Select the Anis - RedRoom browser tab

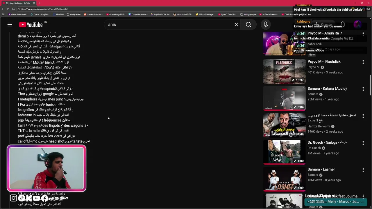pos(19,3)
